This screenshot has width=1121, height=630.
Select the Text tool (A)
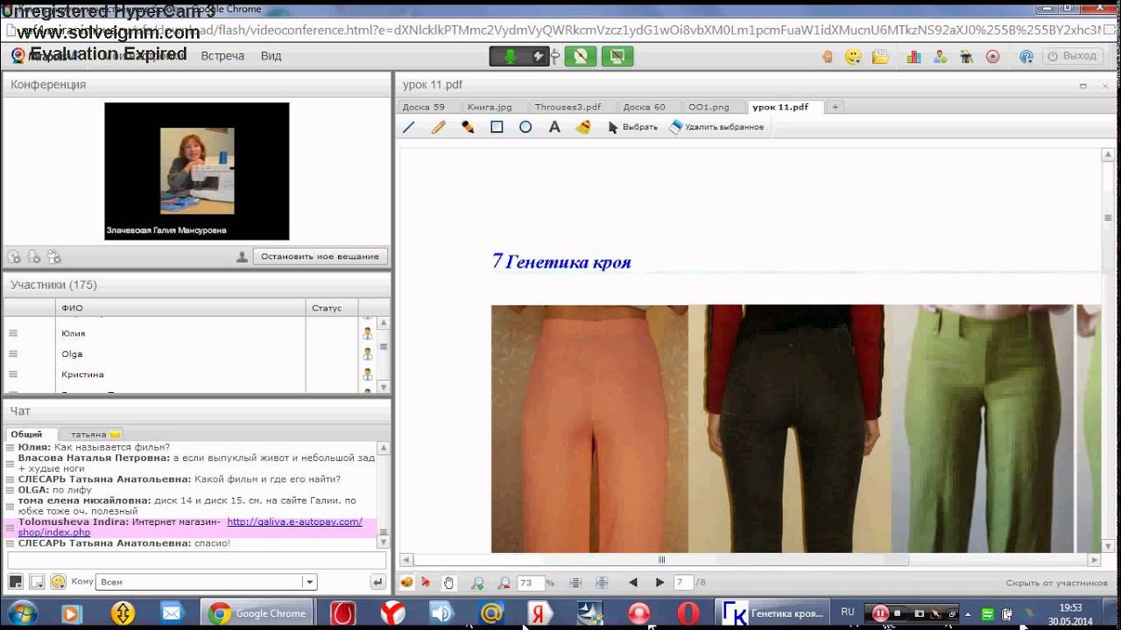pos(554,127)
